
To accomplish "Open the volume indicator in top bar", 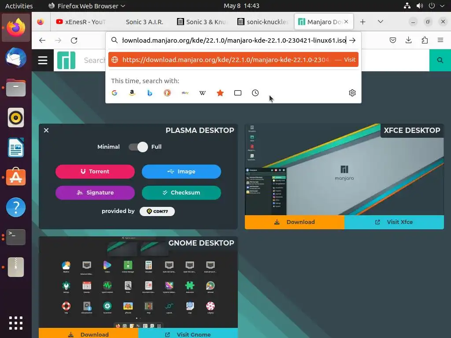I will click(x=420, y=6).
